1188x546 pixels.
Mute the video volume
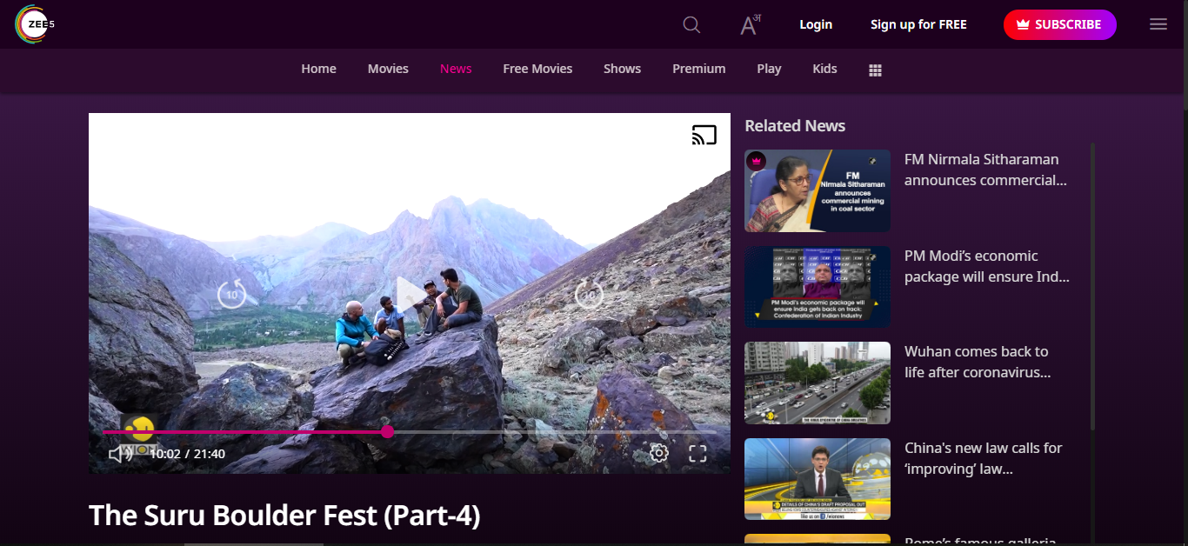(x=119, y=454)
